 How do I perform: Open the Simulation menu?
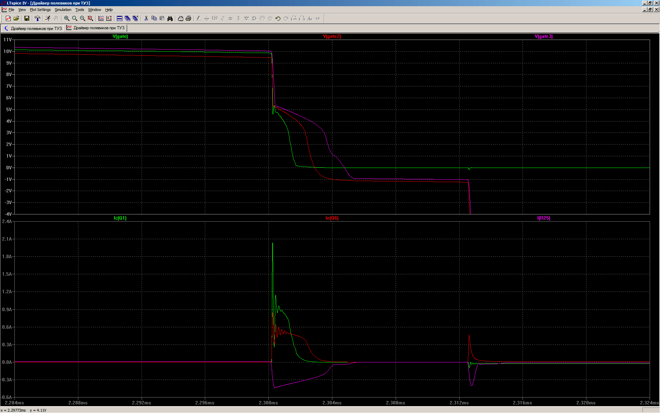click(63, 10)
